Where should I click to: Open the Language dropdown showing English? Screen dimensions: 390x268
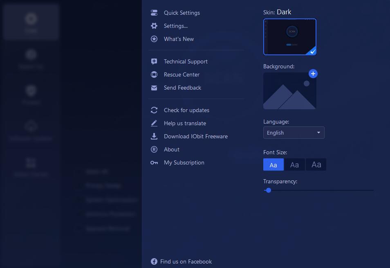[x=294, y=133]
